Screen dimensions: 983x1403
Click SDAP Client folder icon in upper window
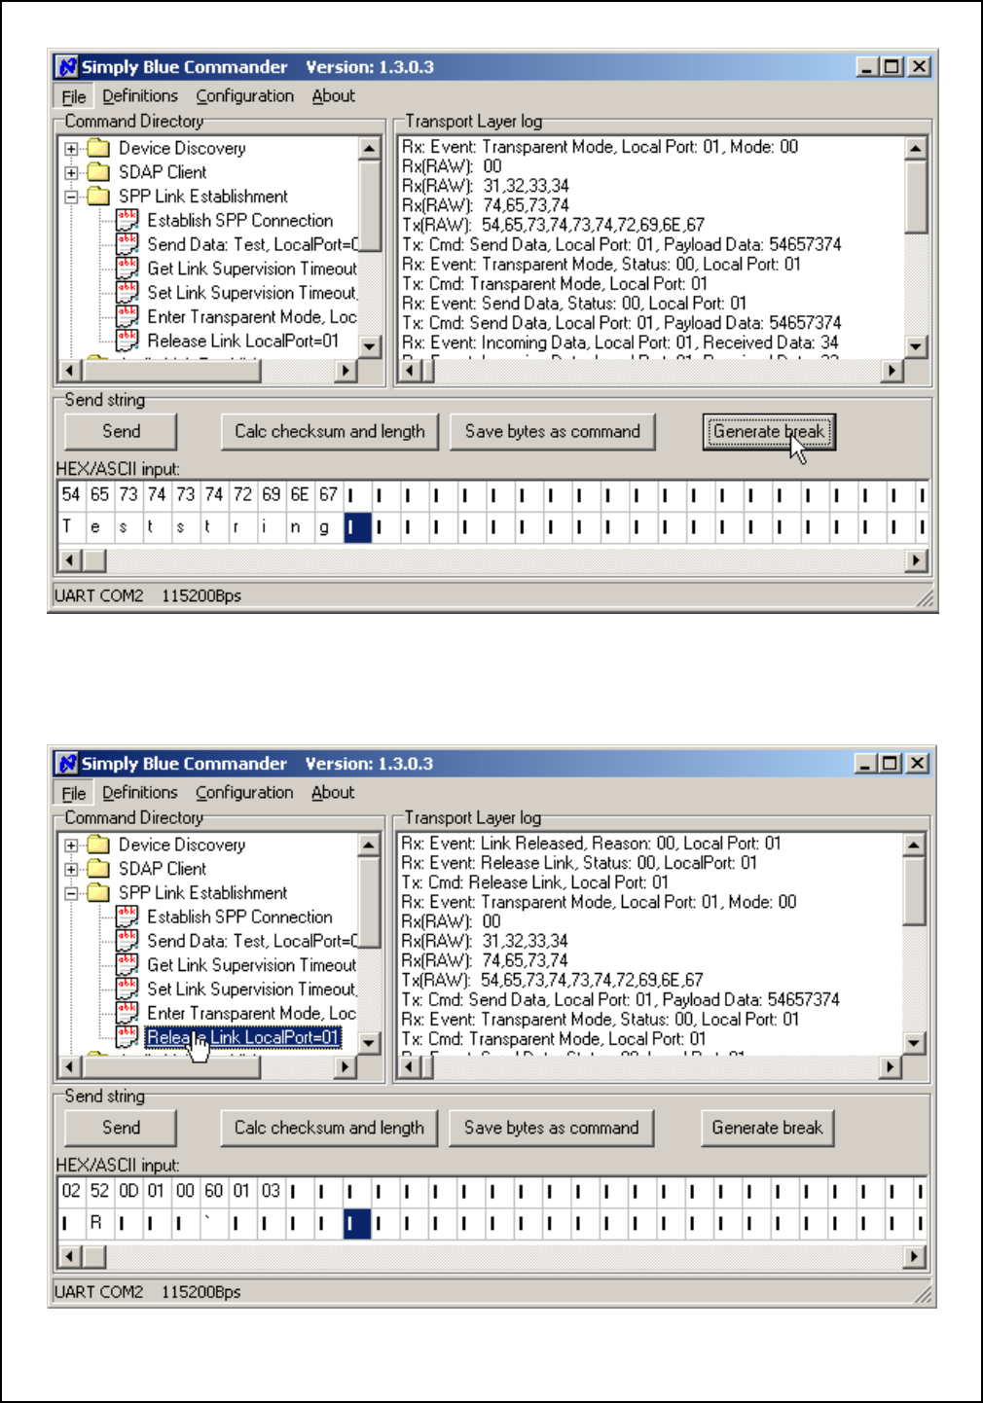[98, 172]
